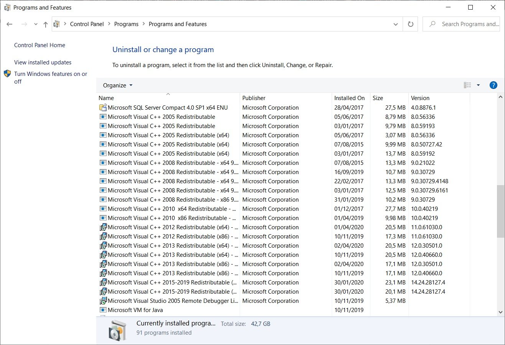The height and width of the screenshot is (345, 505).
Task: Click Total size 42,7 GB text
Action: coord(245,324)
